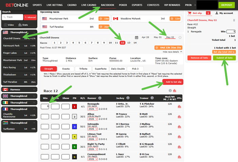Click the countdown timer for Turf Paradise race
Viewport: 238px width, 162px height.
point(104,27)
